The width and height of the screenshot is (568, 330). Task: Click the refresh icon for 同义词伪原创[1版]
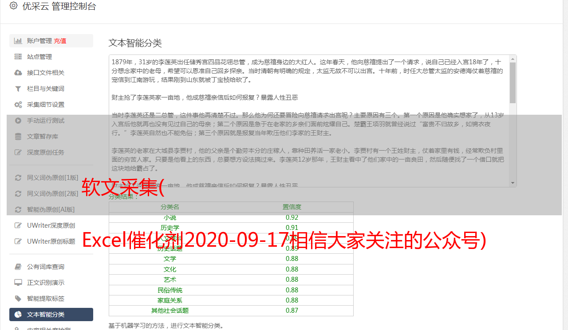[x=18, y=178]
